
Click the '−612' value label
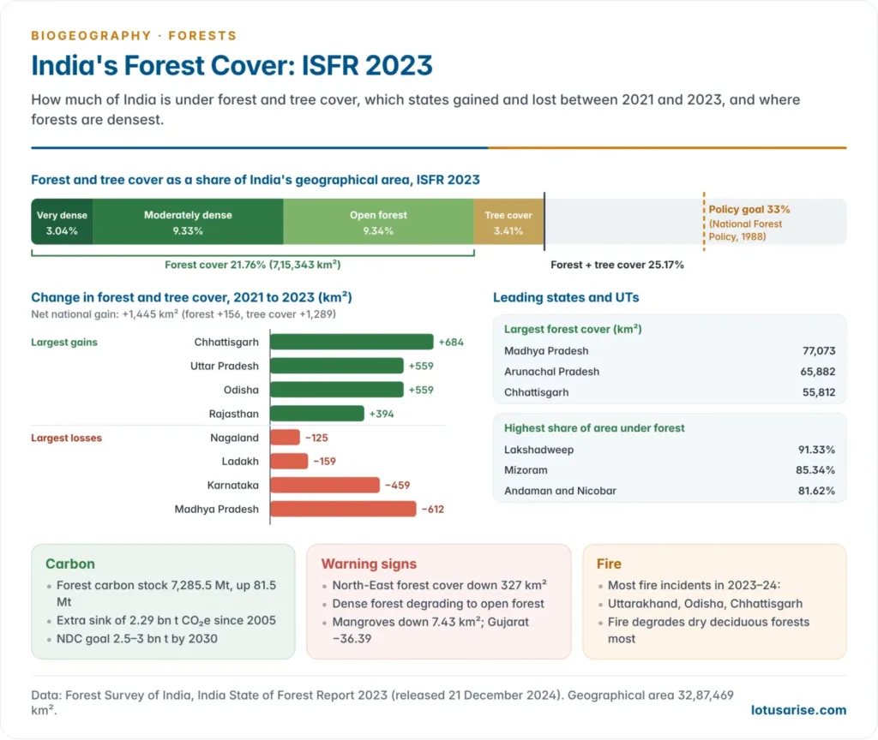coord(433,509)
